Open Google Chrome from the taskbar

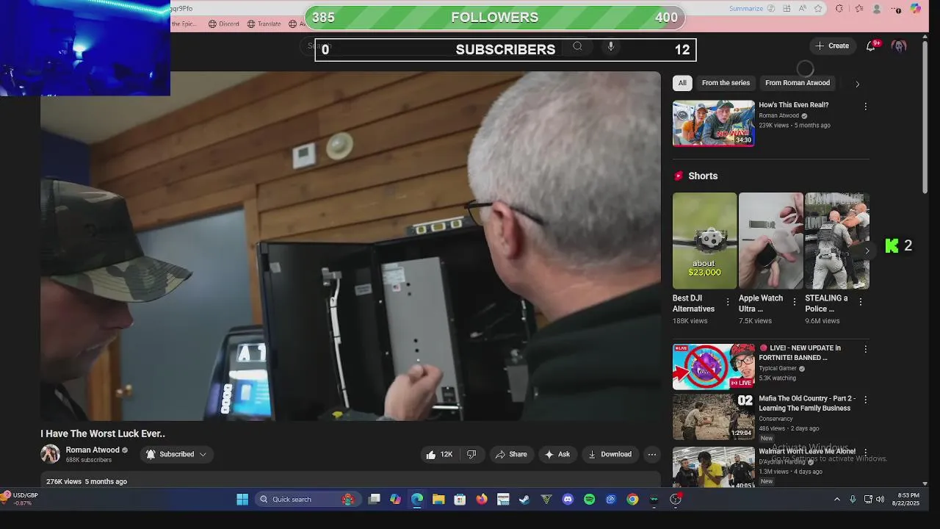pos(632,500)
